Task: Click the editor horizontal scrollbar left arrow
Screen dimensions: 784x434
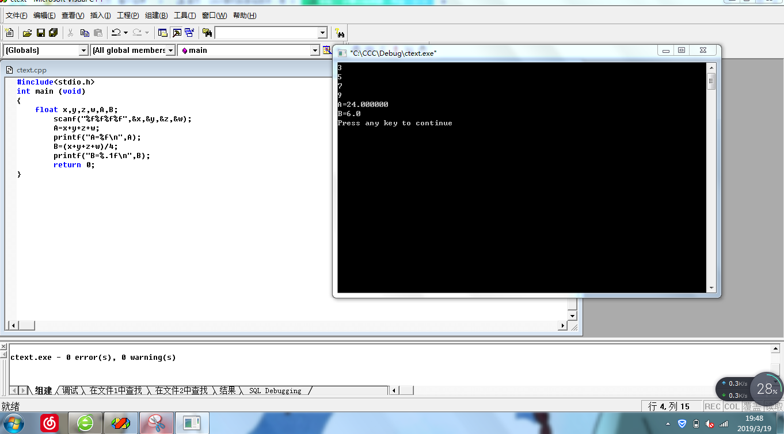Action: point(14,326)
